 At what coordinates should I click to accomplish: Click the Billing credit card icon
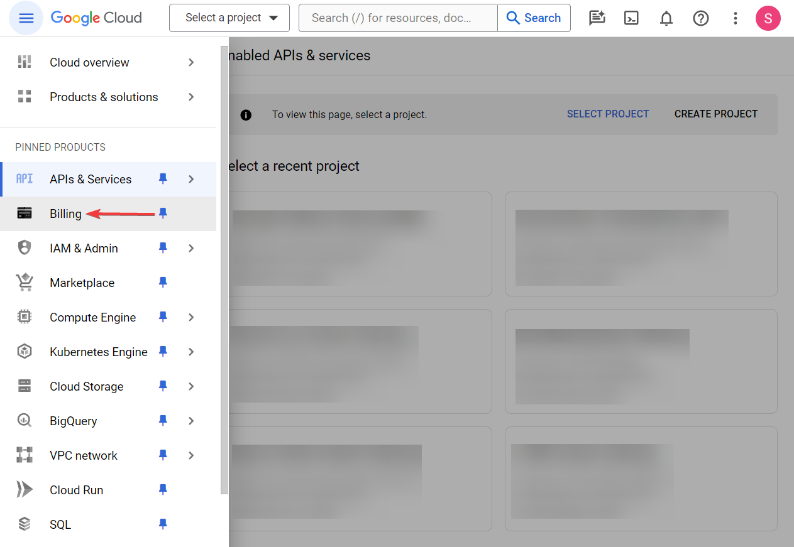tap(25, 213)
